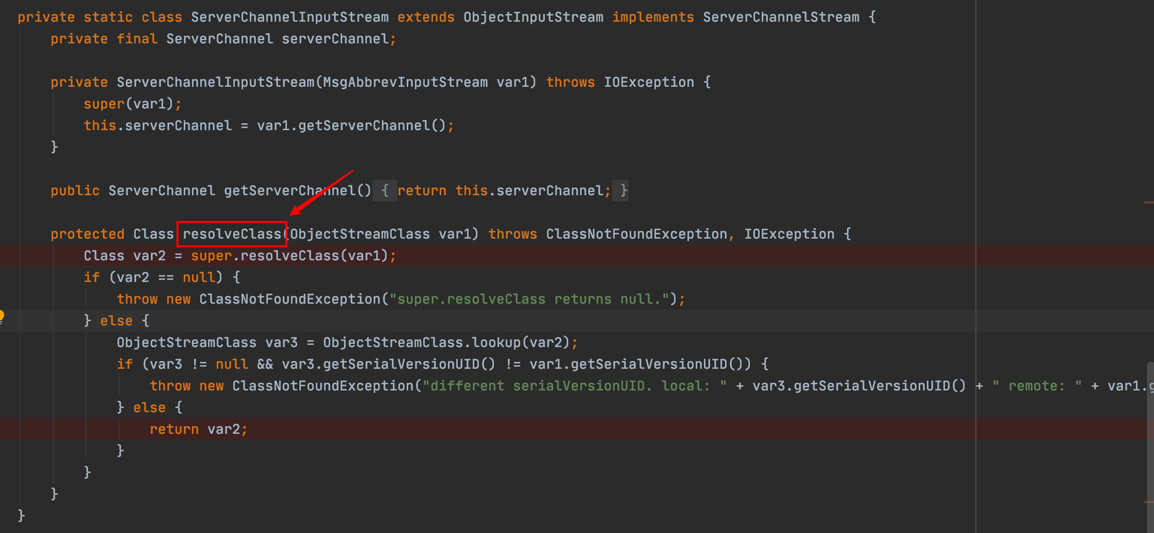Click ServerChannelStream after implements keyword

coord(781,17)
